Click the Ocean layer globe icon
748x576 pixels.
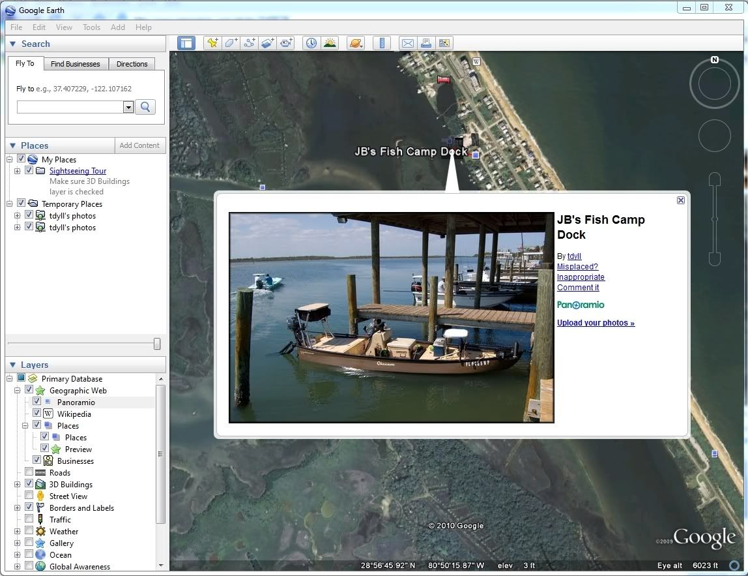tap(40, 555)
